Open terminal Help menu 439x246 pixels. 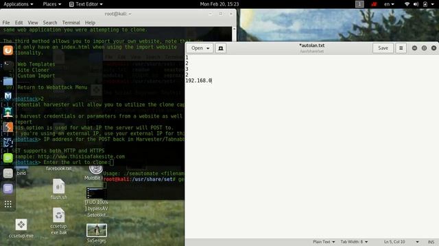pos(90,23)
